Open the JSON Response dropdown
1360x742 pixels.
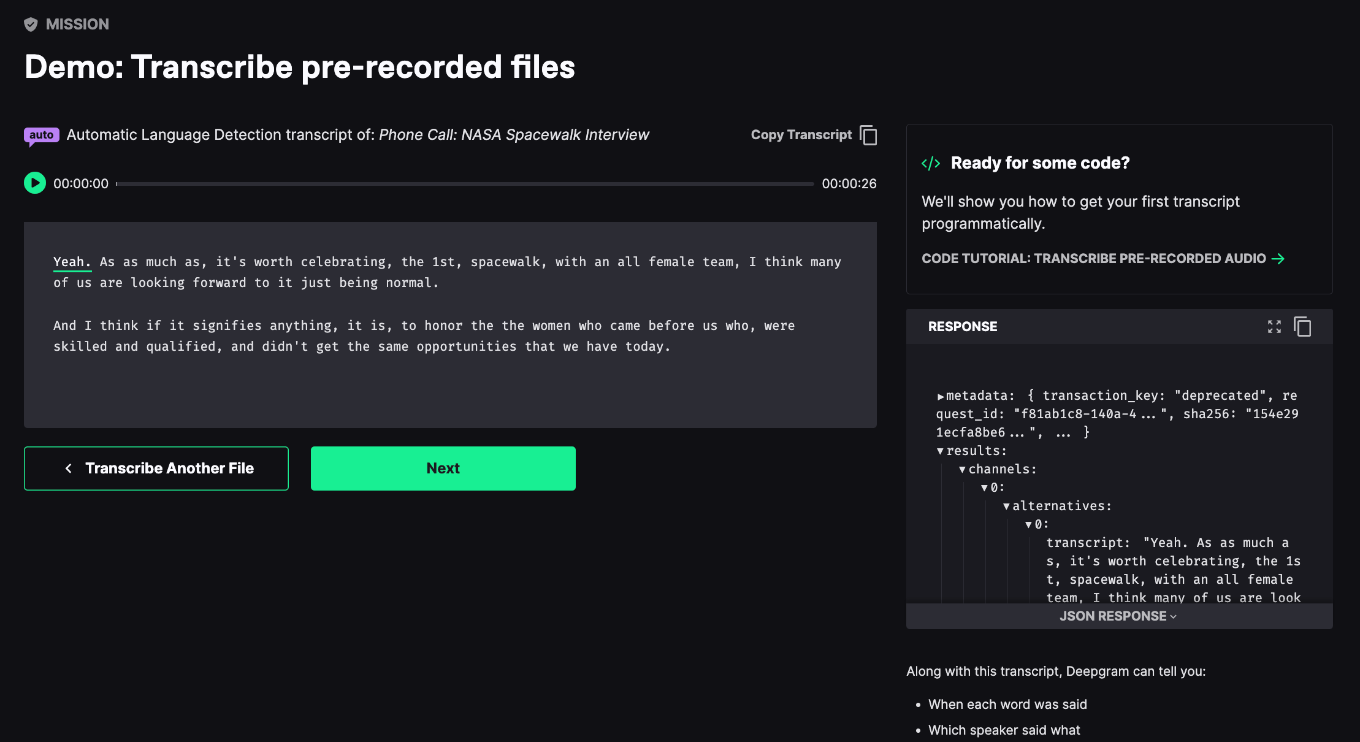tap(1118, 616)
